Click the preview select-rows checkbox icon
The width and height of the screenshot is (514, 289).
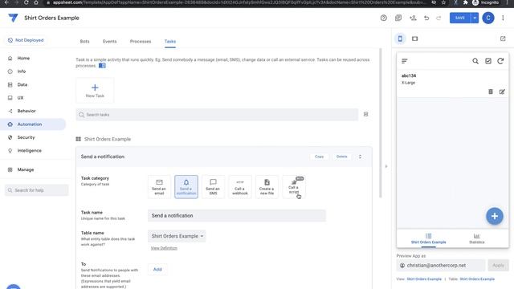coord(488,61)
